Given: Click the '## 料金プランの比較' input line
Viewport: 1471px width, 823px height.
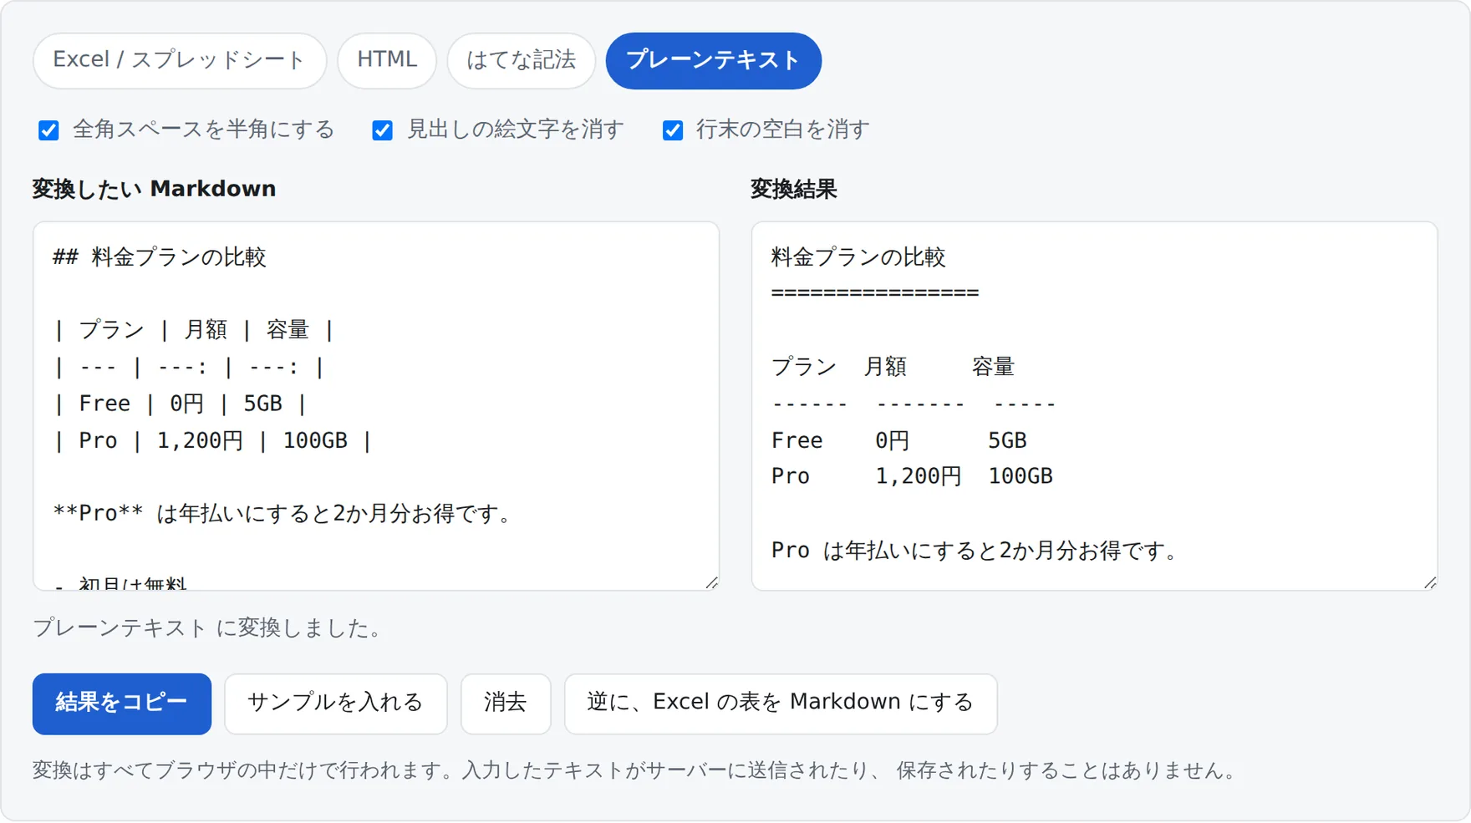Looking at the screenshot, I should tap(159, 257).
